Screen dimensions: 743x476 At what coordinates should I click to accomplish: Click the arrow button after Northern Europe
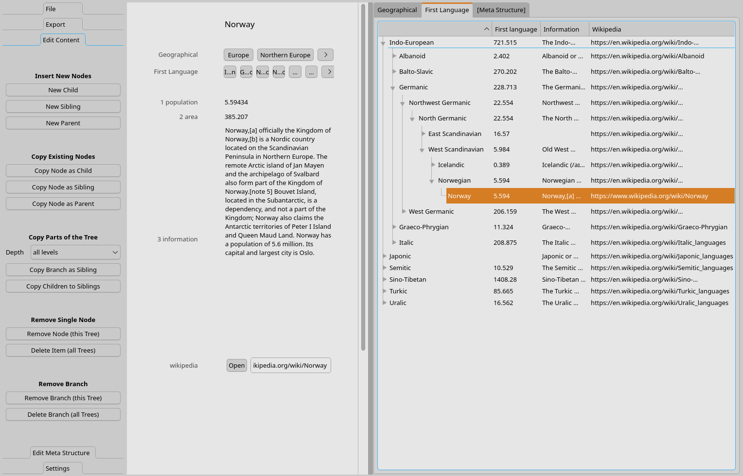(x=325, y=55)
